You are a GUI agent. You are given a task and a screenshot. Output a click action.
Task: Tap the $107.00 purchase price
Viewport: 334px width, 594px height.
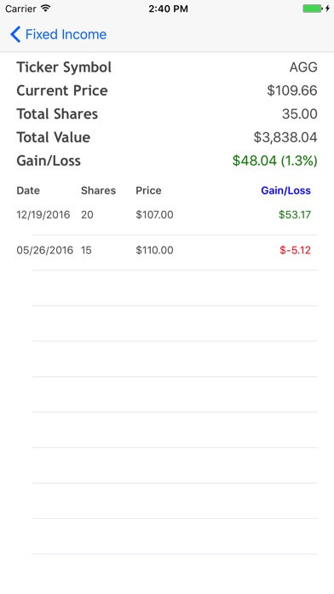point(154,215)
